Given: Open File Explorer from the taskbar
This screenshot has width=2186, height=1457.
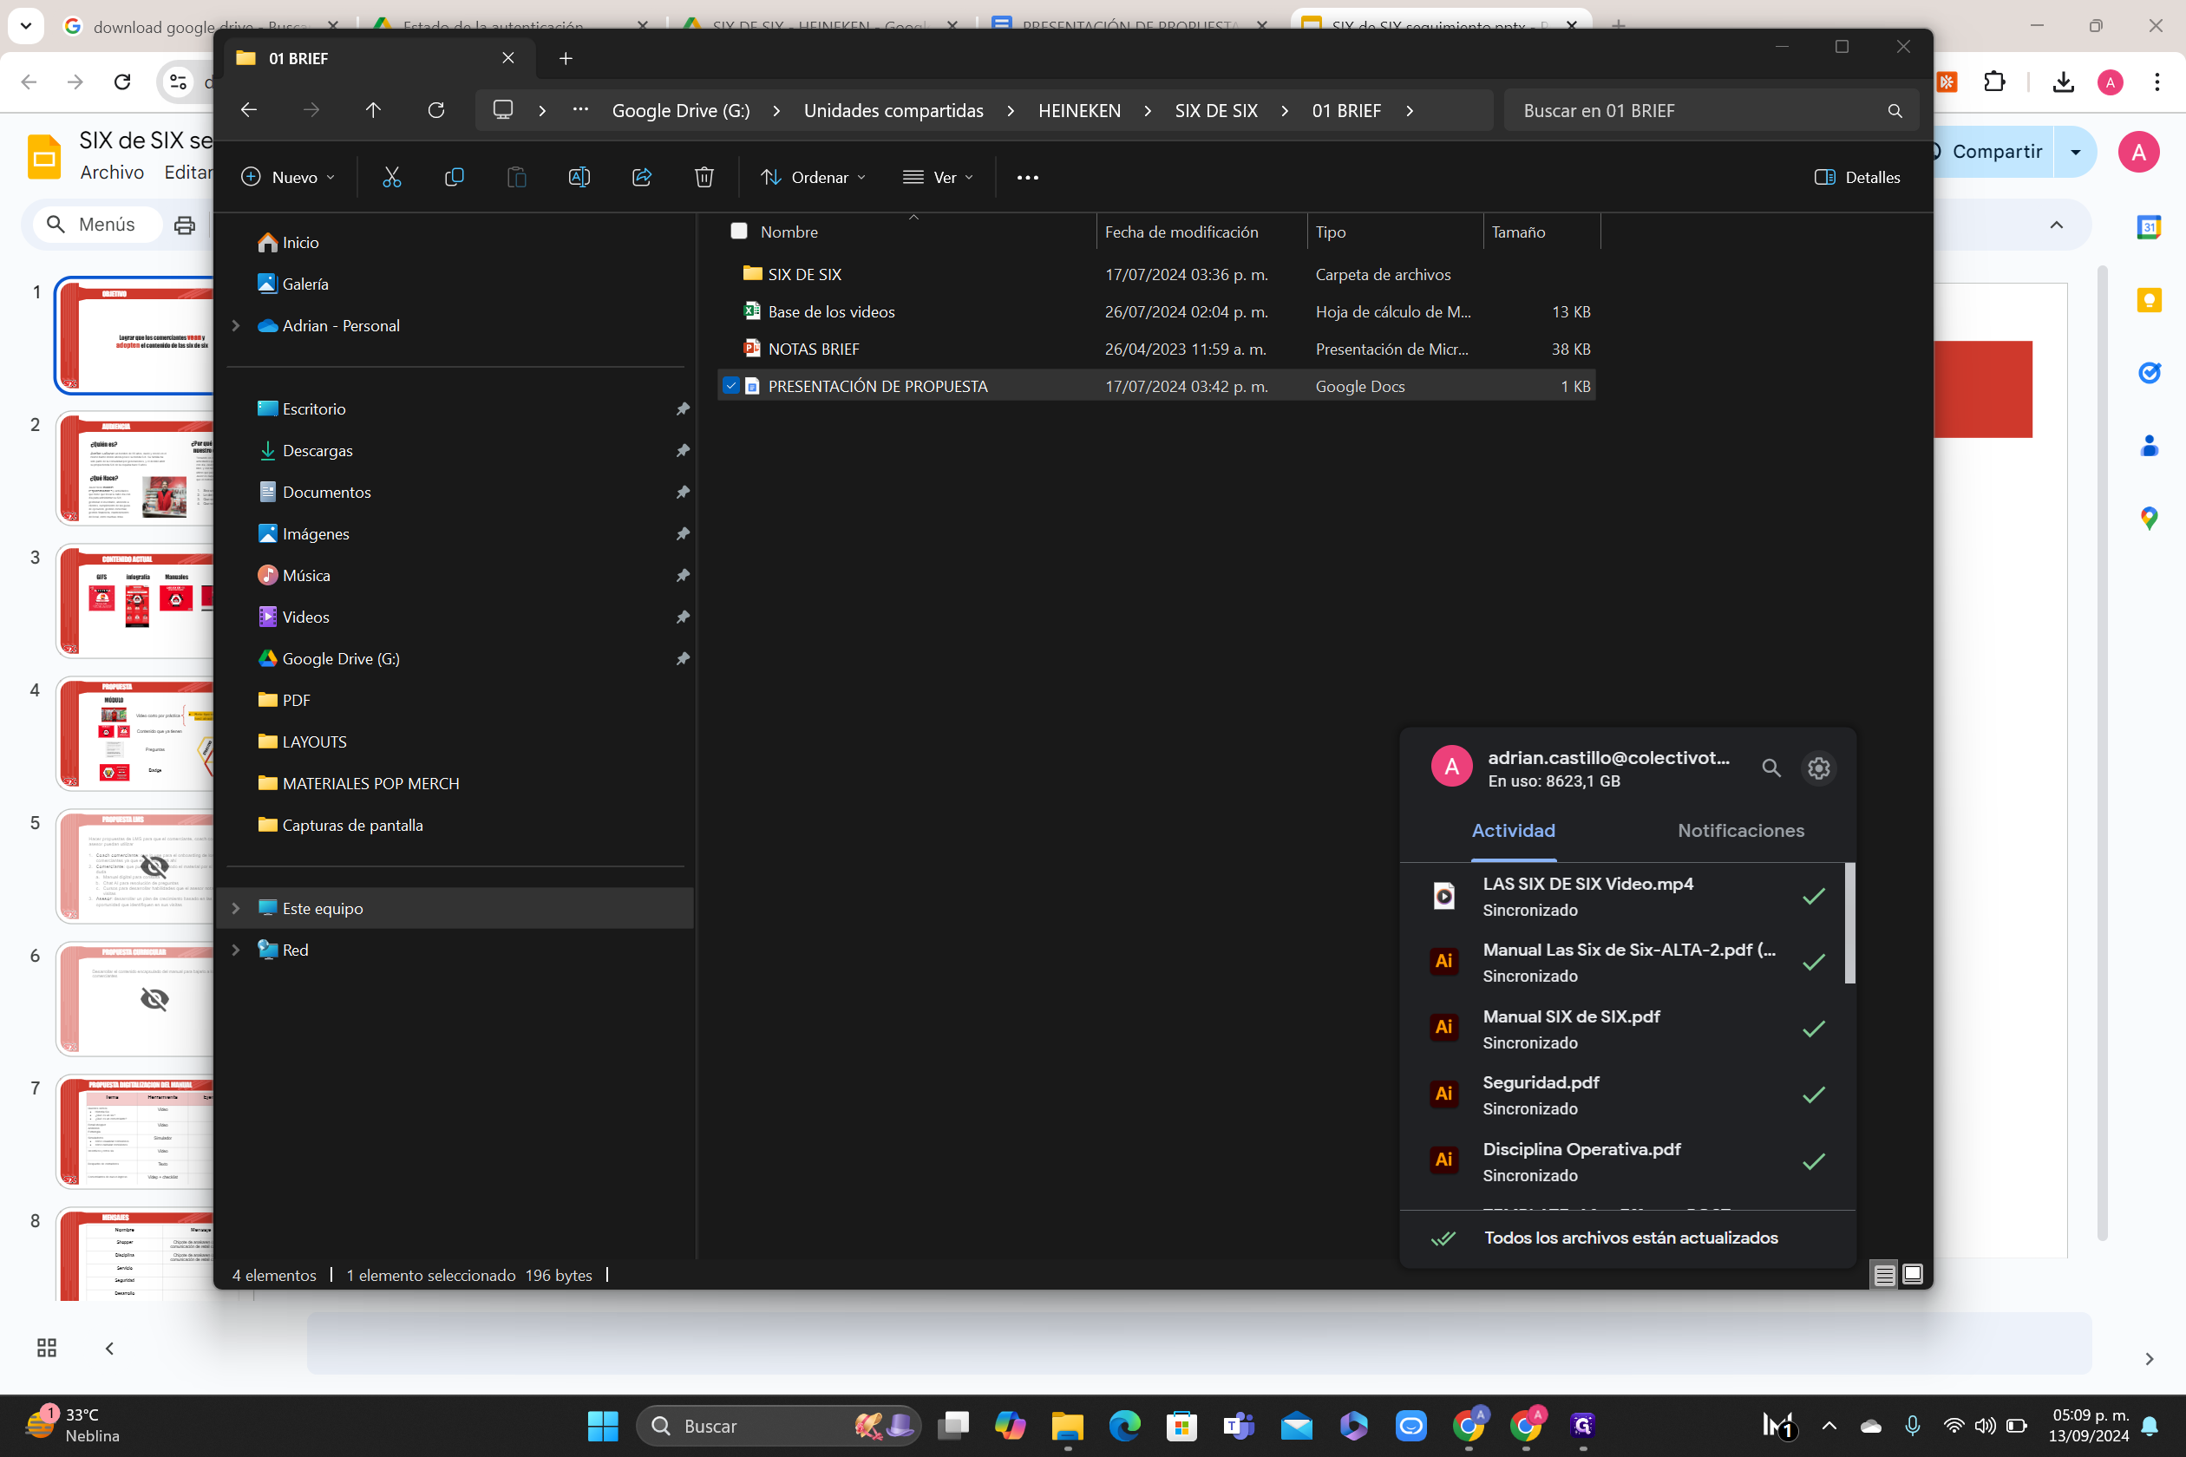Looking at the screenshot, I should [x=1067, y=1426].
